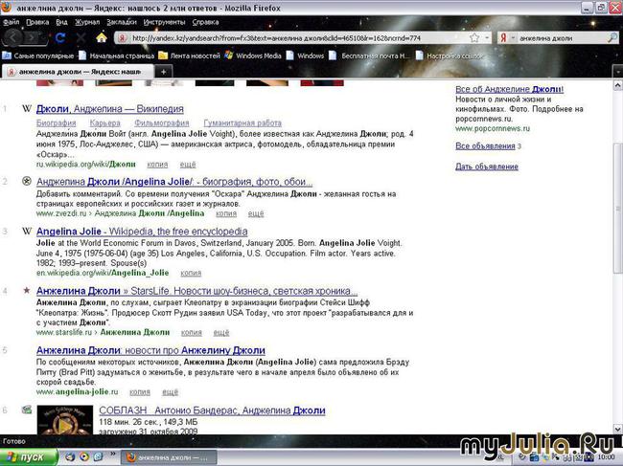623x466 pixels.
Task: Open the Карьера sublink
Action: click(104, 122)
